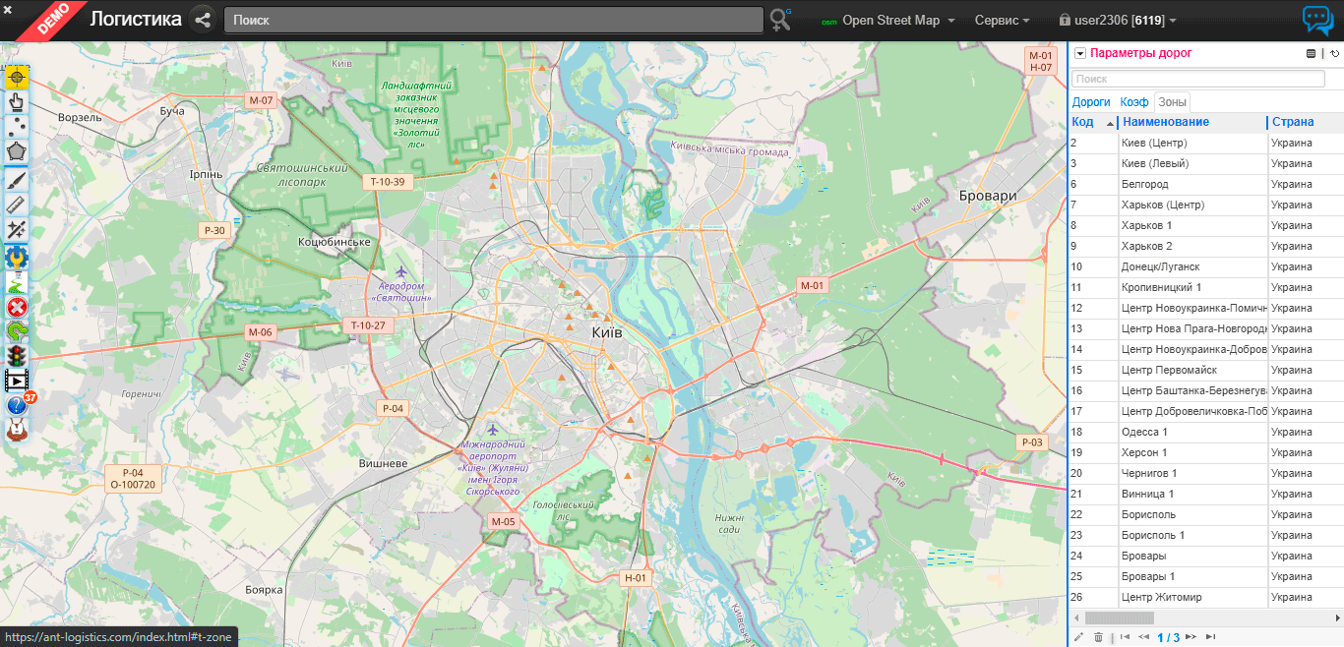Image resolution: width=1344 pixels, height=647 pixels.
Task: Open the help icon with badge 37
Action: pyautogui.click(x=17, y=405)
